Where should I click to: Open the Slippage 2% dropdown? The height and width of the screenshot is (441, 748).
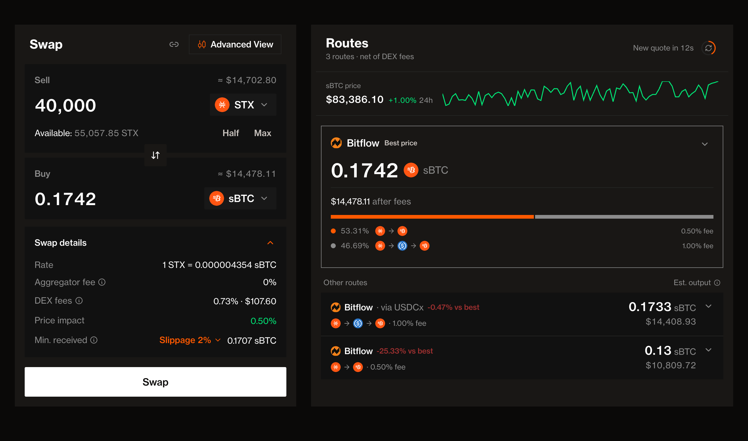coord(190,340)
